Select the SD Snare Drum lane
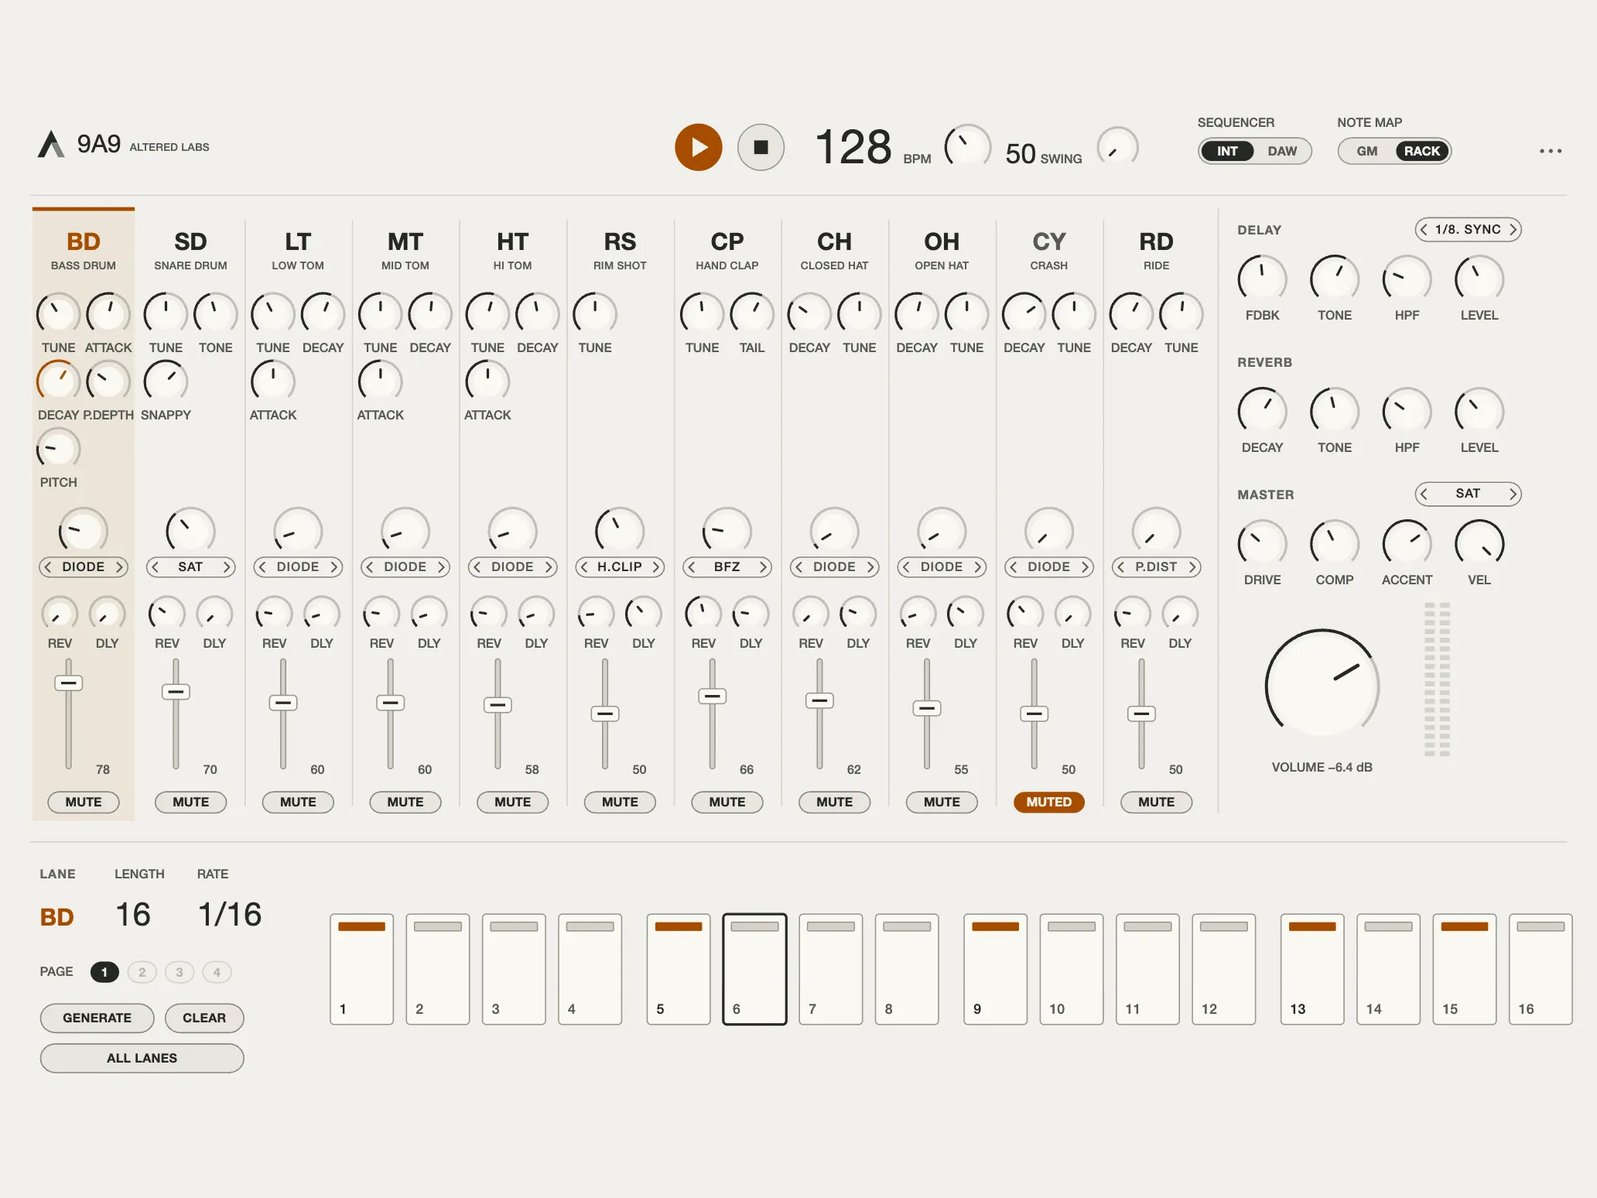Screen dimensions: 1597x1198 [x=190, y=251]
